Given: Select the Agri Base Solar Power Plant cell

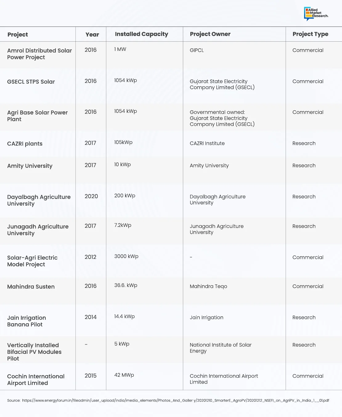Looking at the screenshot, I should point(37,116).
